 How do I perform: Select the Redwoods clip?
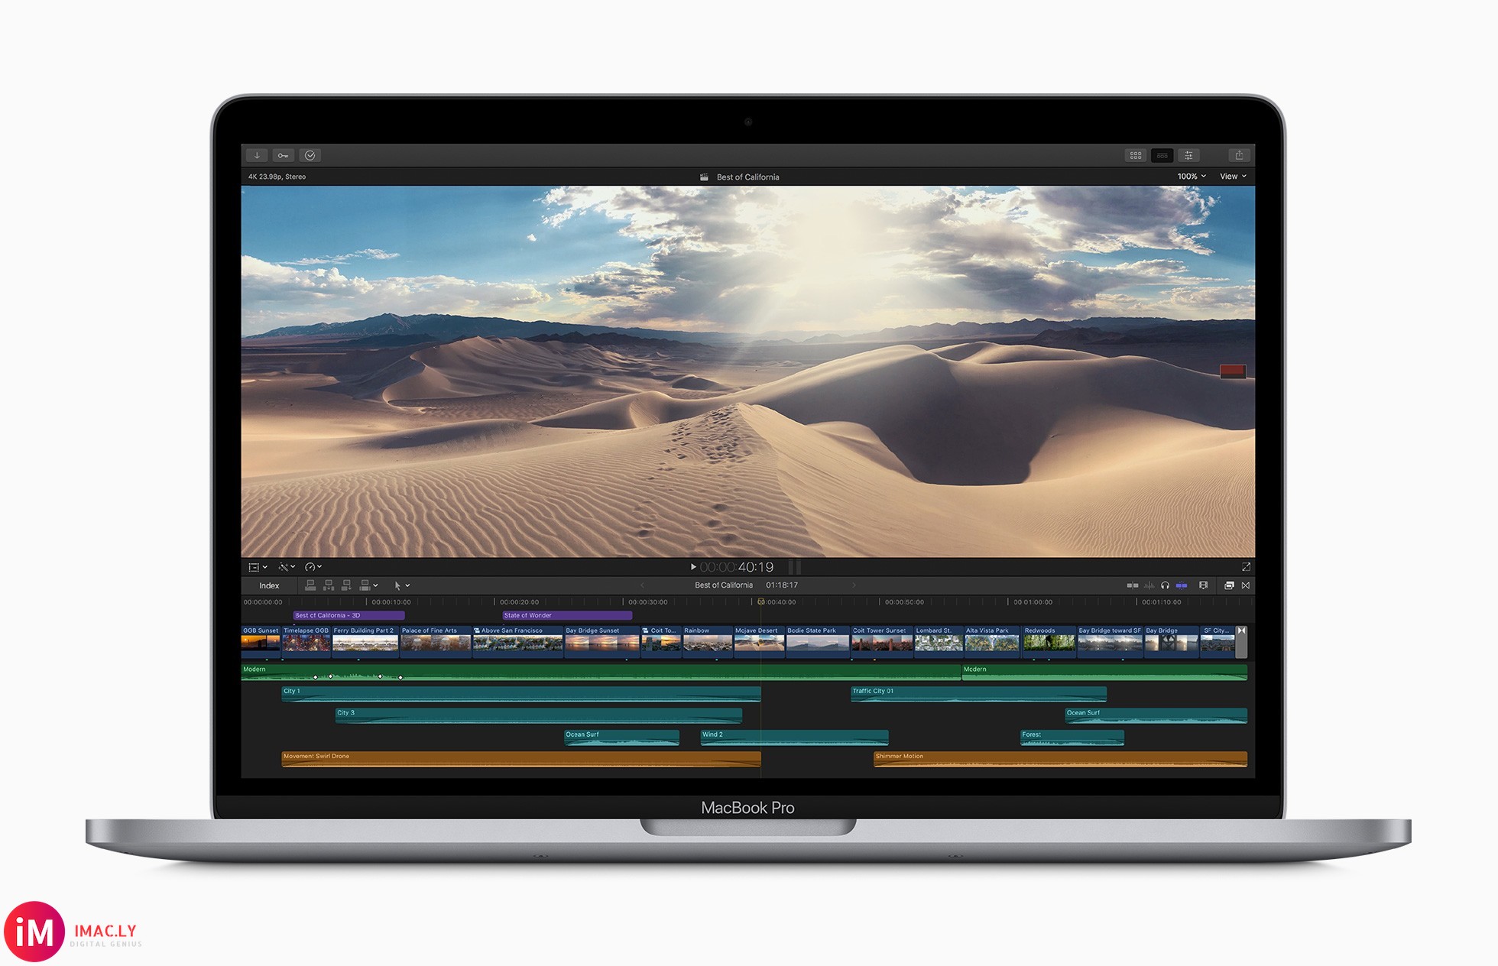[1049, 643]
